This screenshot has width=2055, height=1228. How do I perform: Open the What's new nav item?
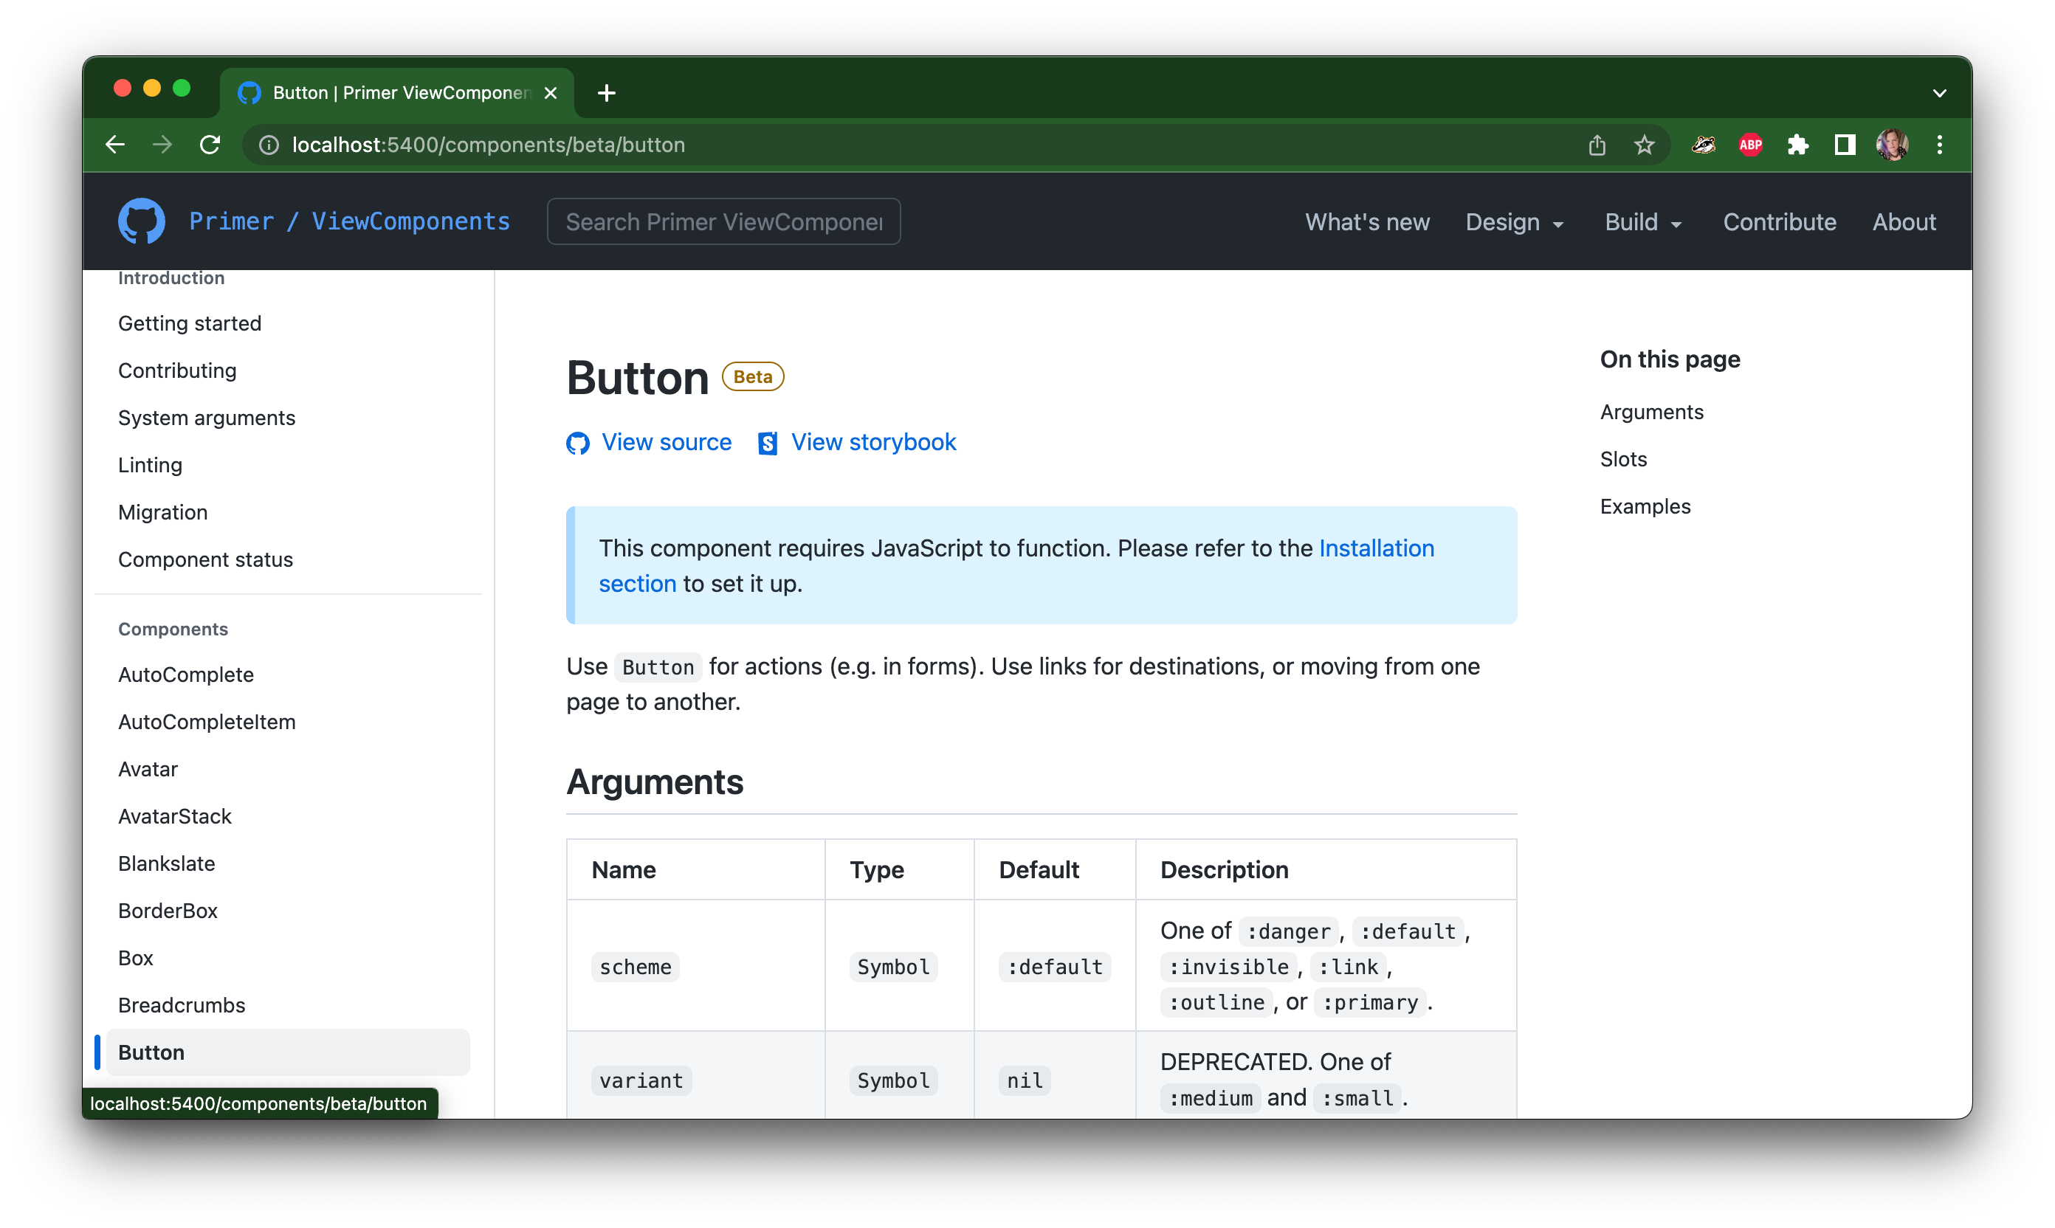(x=1366, y=222)
